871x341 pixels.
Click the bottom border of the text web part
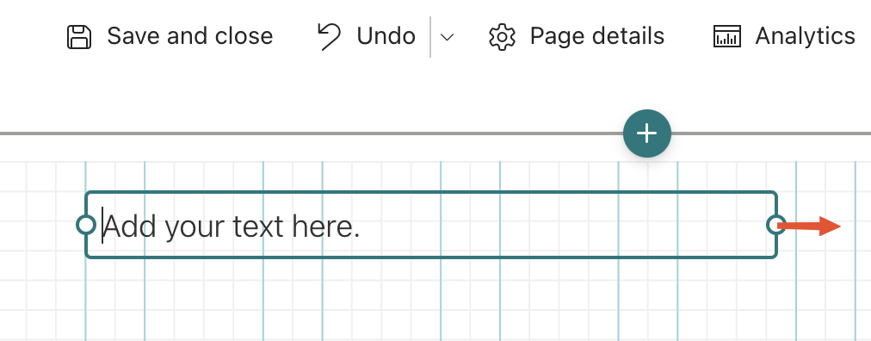[431, 257]
